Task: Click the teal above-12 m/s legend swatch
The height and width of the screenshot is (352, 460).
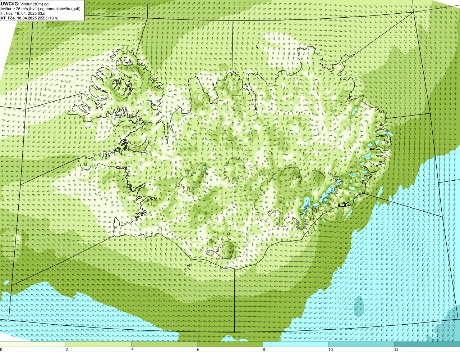Action: (x=427, y=344)
